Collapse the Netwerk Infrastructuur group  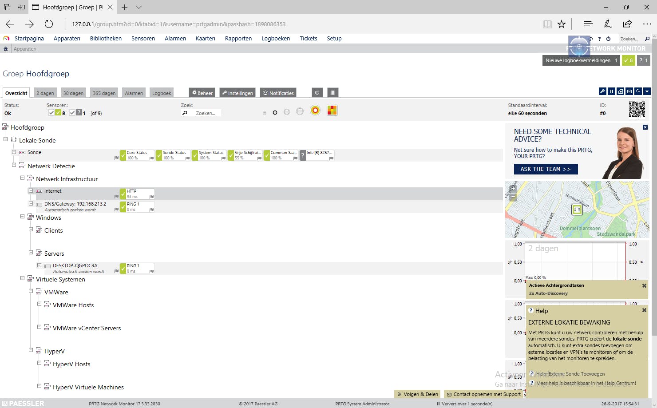(x=23, y=178)
